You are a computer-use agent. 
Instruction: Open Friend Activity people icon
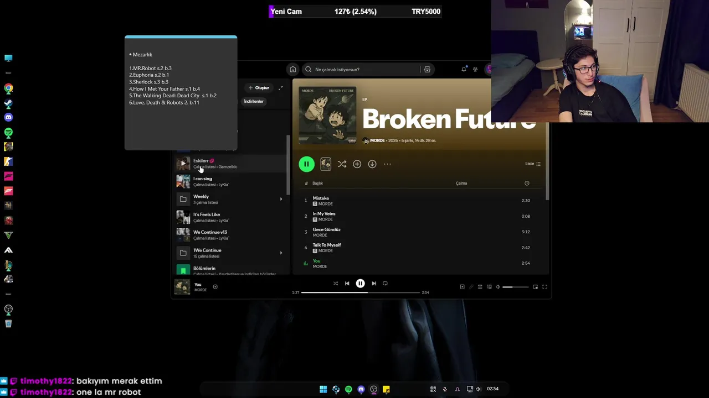[x=475, y=69]
